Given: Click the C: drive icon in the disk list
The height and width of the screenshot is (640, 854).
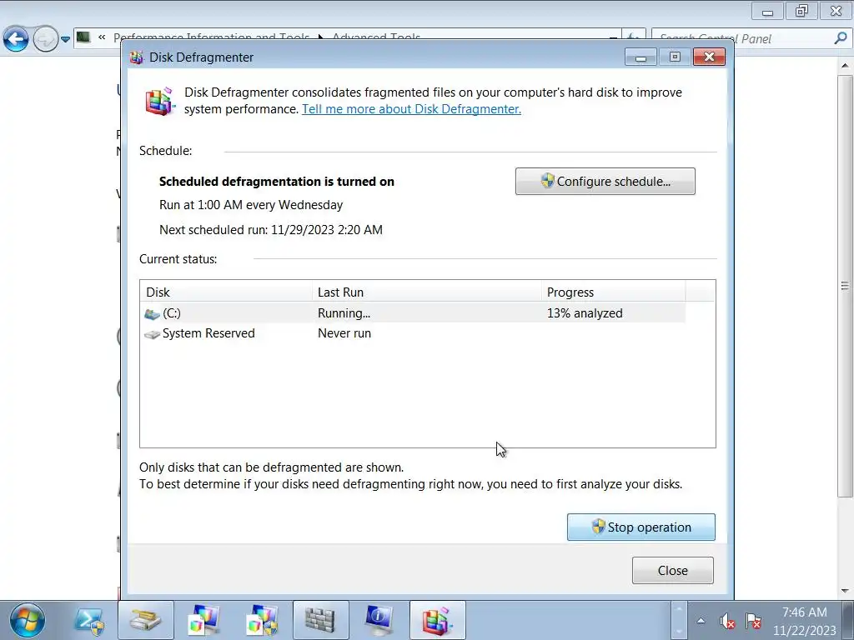Looking at the screenshot, I should click(152, 314).
